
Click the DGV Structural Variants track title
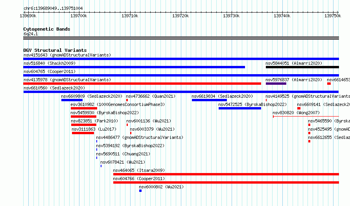pyautogui.click(x=55, y=50)
